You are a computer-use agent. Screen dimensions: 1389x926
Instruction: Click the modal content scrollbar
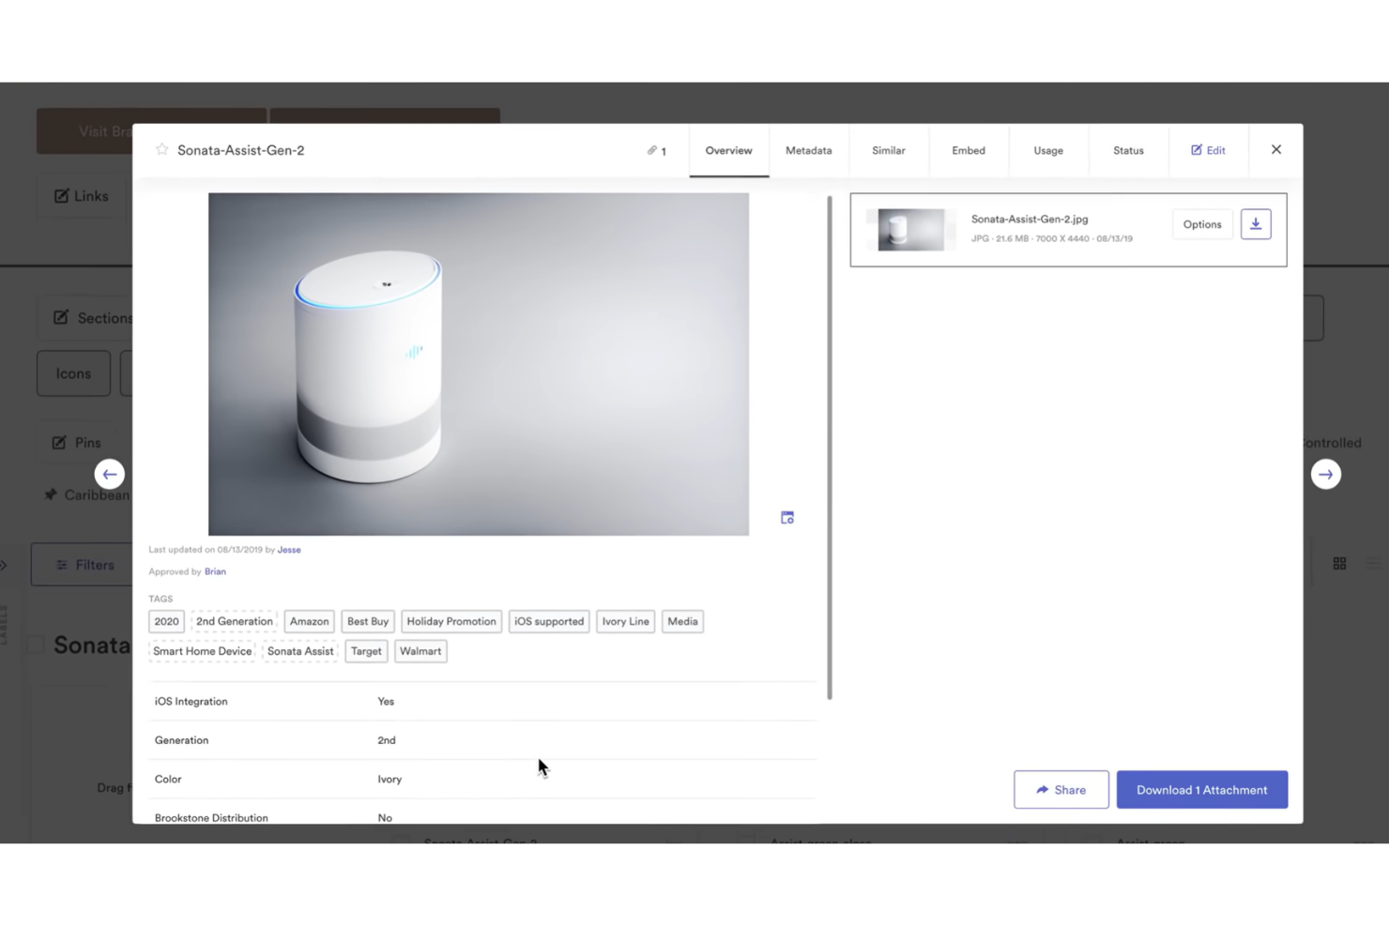click(x=829, y=441)
